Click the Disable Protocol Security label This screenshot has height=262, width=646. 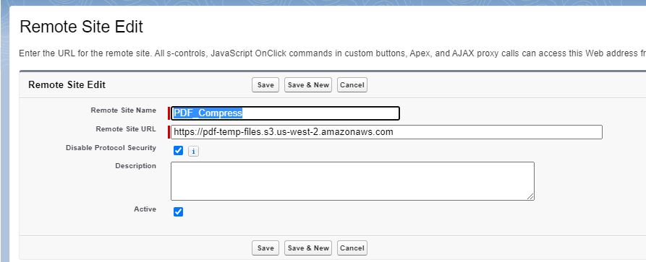(x=111, y=148)
